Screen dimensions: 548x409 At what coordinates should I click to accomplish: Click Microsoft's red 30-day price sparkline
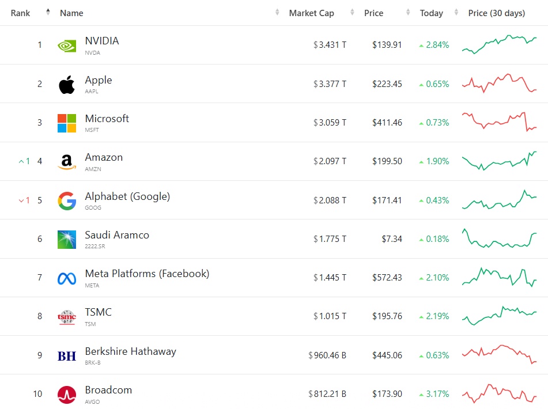coord(499,122)
